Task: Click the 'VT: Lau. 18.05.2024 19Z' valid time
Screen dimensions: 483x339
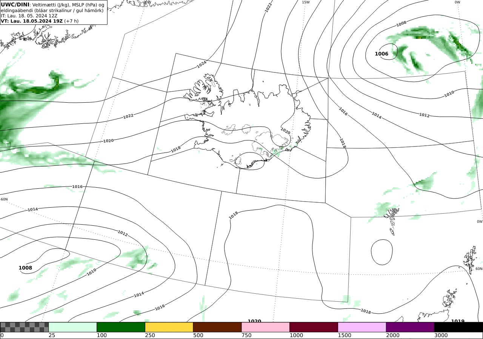Action: coord(32,21)
